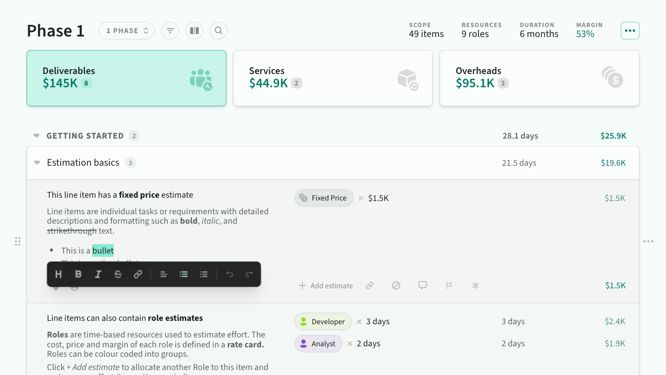Switch to the Services card
Screen dimensions: 666x375
(333, 78)
